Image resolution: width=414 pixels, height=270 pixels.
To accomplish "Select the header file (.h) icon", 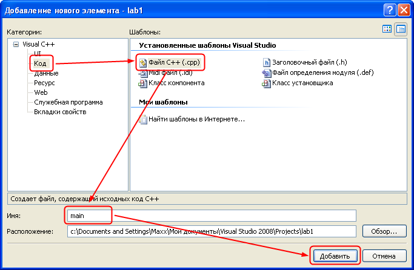I will tap(267, 63).
